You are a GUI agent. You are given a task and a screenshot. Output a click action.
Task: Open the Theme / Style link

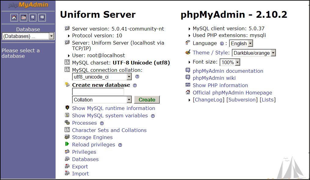pyautogui.click(x=210, y=53)
